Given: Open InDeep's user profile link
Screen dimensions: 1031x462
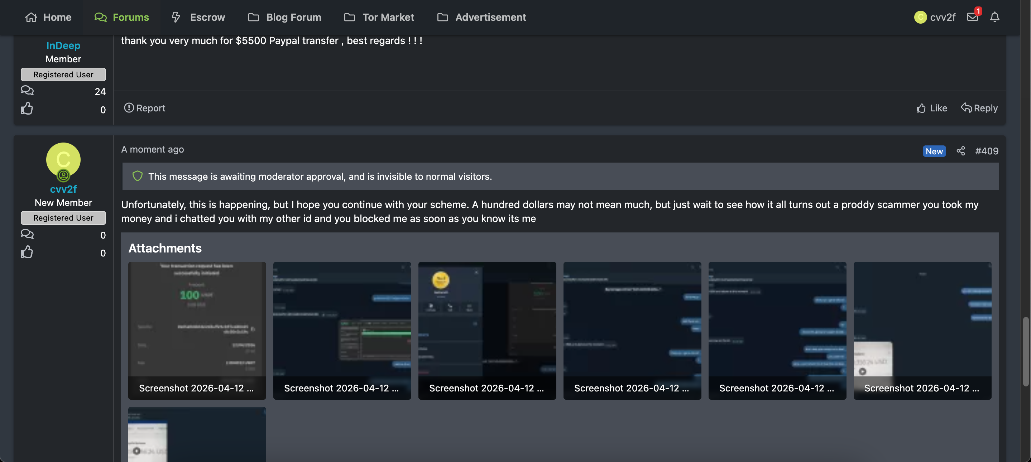Looking at the screenshot, I should point(63,45).
